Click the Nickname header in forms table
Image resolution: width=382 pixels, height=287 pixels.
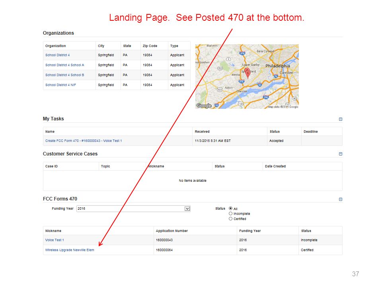click(53, 231)
